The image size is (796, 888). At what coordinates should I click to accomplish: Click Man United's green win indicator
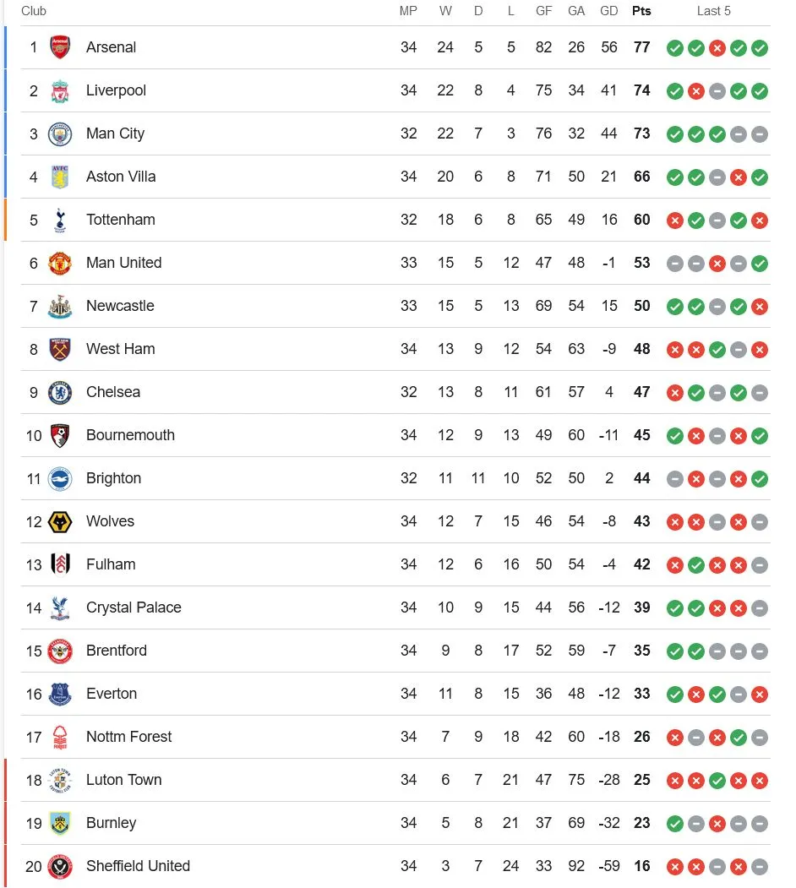pyautogui.click(x=760, y=264)
